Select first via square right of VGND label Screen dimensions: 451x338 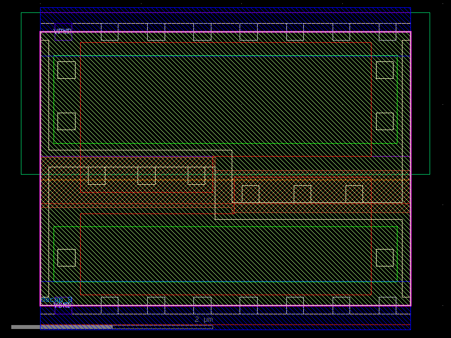(109, 305)
